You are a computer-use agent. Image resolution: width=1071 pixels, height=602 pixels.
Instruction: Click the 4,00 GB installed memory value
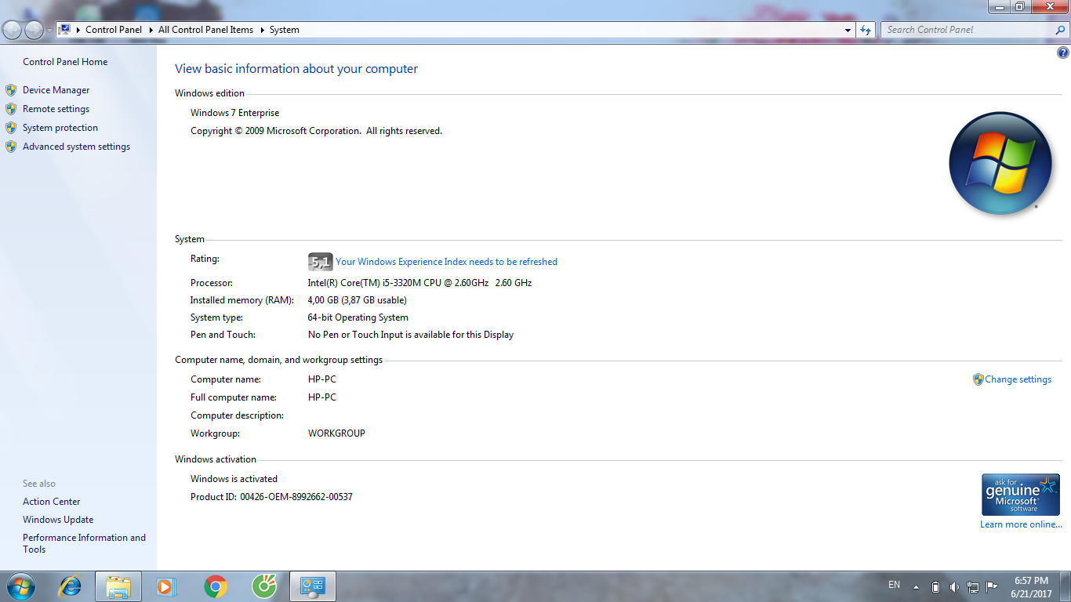[357, 300]
